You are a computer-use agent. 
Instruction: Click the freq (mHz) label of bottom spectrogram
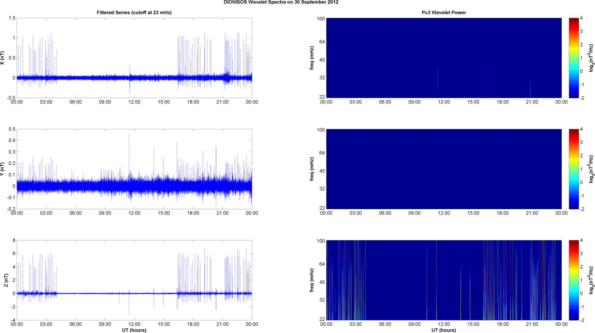coord(312,280)
